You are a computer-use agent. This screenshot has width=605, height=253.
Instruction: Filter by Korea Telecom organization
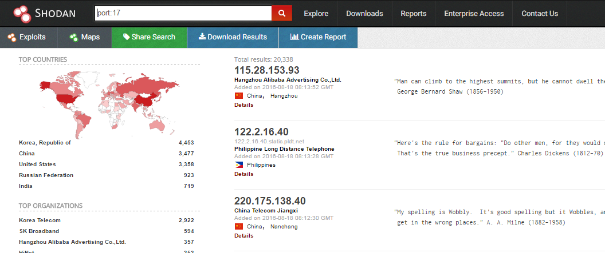(x=40, y=220)
